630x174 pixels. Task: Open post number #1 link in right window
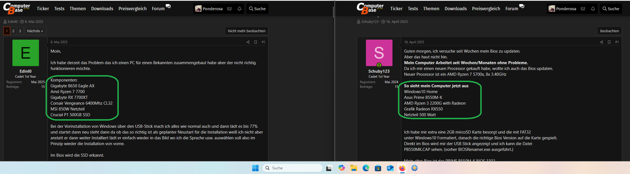click(617, 42)
